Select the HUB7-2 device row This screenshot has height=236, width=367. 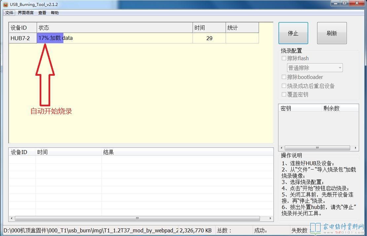point(20,38)
